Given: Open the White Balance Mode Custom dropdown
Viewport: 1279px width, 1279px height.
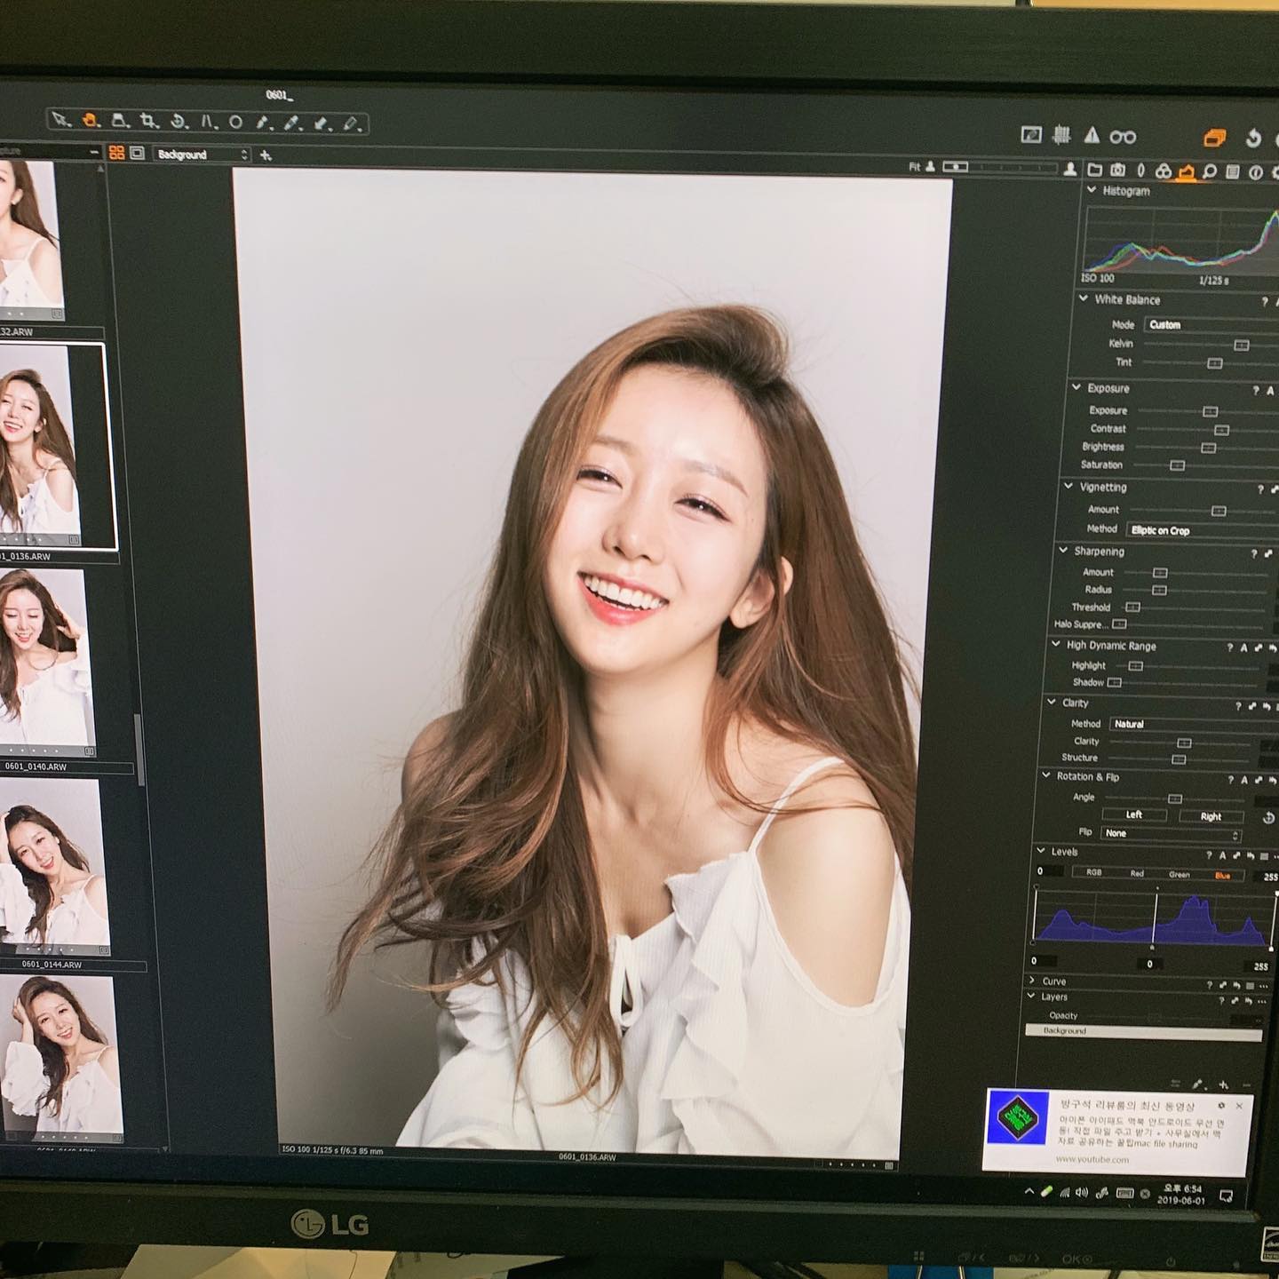Looking at the screenshot, I should (x=1210, y=325).
